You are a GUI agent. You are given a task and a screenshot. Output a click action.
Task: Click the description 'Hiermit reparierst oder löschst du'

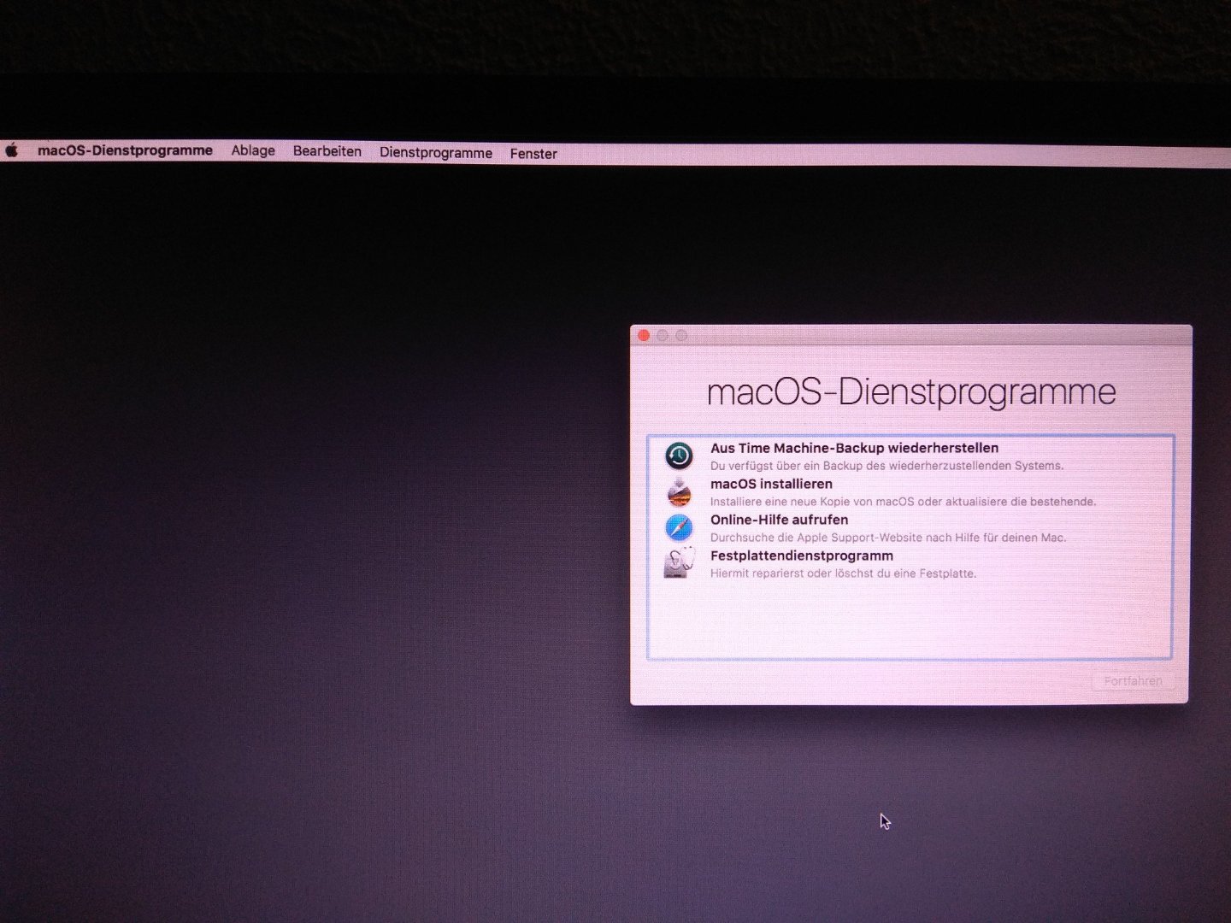(843, 573)
